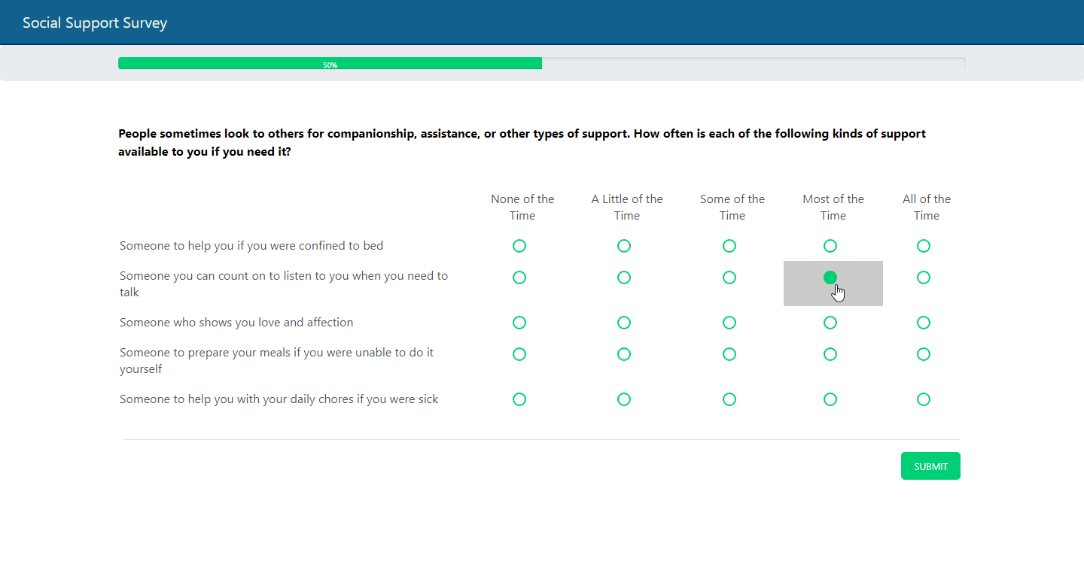Viewport: 1084px width, 570px height.
Task: Choose 'A Little of the Time' for prepare meals
Action: click(x=623, y=354)
